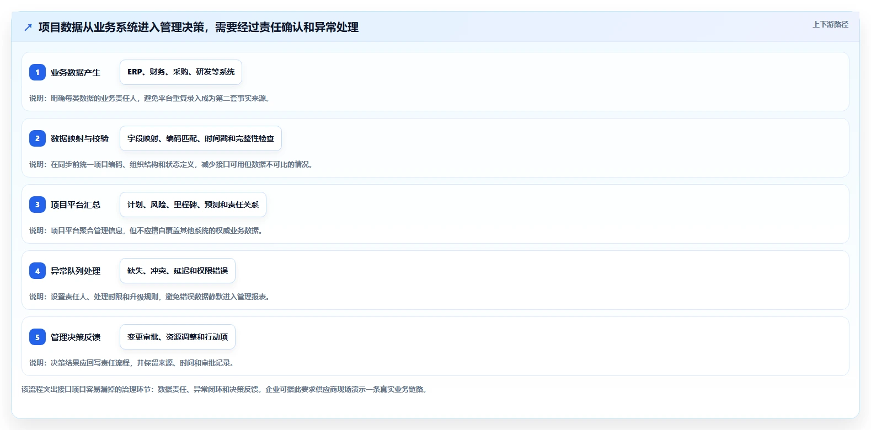Click step badge number 4
Viewport: 871px width, 430px height.
coord(38,271)
